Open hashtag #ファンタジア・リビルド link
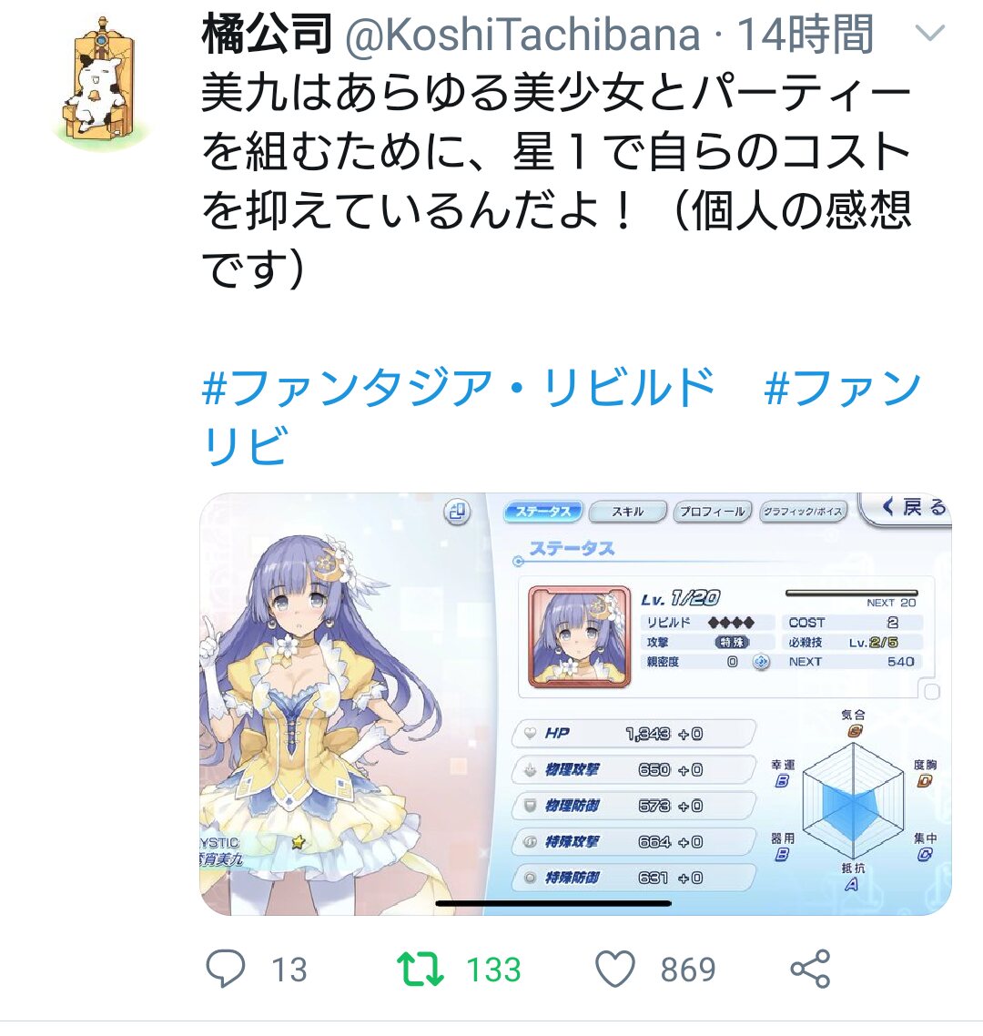Image resolution: width=983 pixels, height=1036 pixels. (x=459, y=387)
